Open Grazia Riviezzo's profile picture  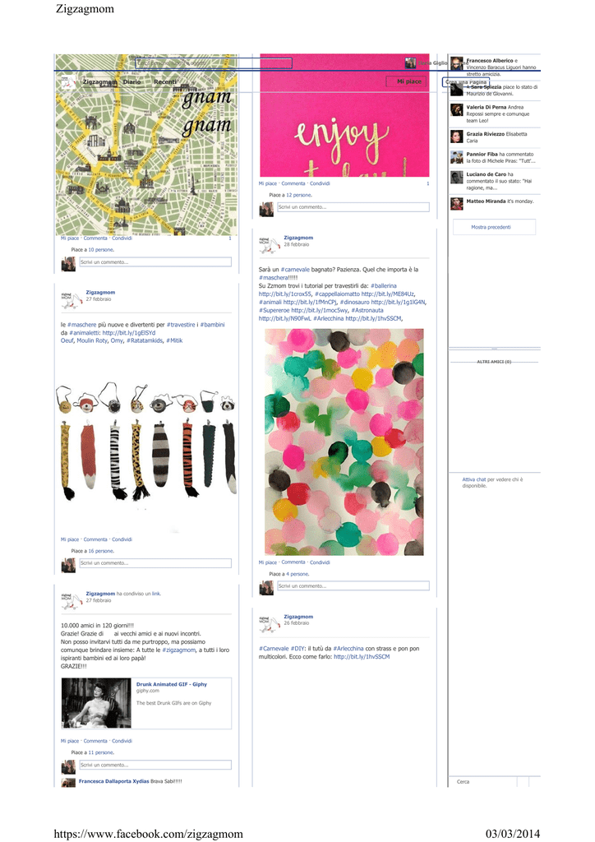point(457,136)
